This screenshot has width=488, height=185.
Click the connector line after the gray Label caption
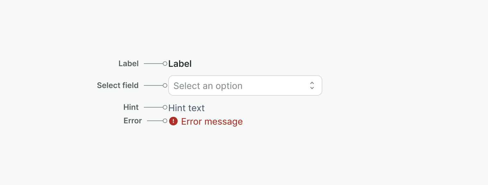point(153,64)
